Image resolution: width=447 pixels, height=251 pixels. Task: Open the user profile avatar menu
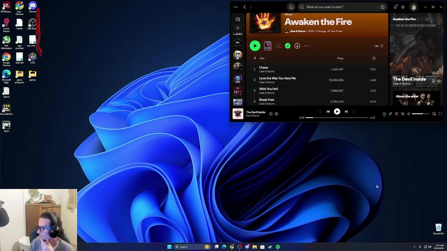413,7
